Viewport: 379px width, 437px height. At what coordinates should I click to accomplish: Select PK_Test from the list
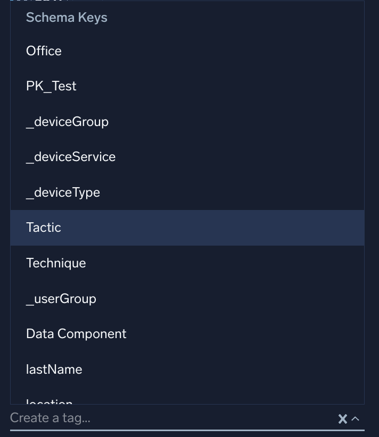[51, 86]
